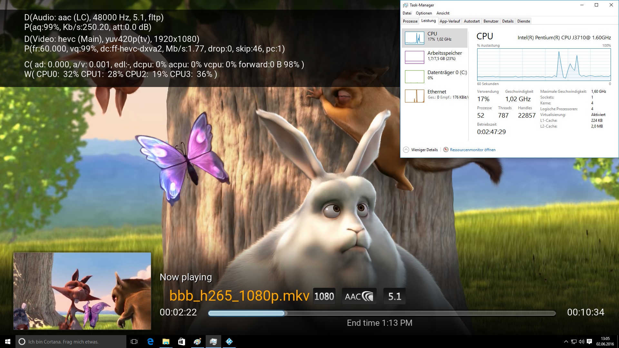
Task: Click the Cortana circle icon
Action: 22,342
